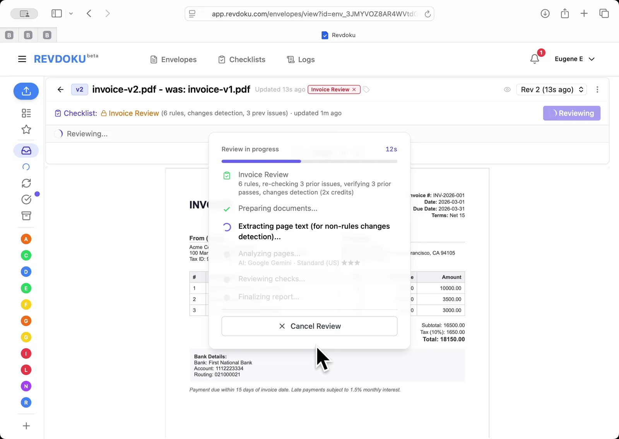Open starred envelopes via star icon
Viewport: 619px width, 439px height.
pyautogui.click(x=26, y=130)
